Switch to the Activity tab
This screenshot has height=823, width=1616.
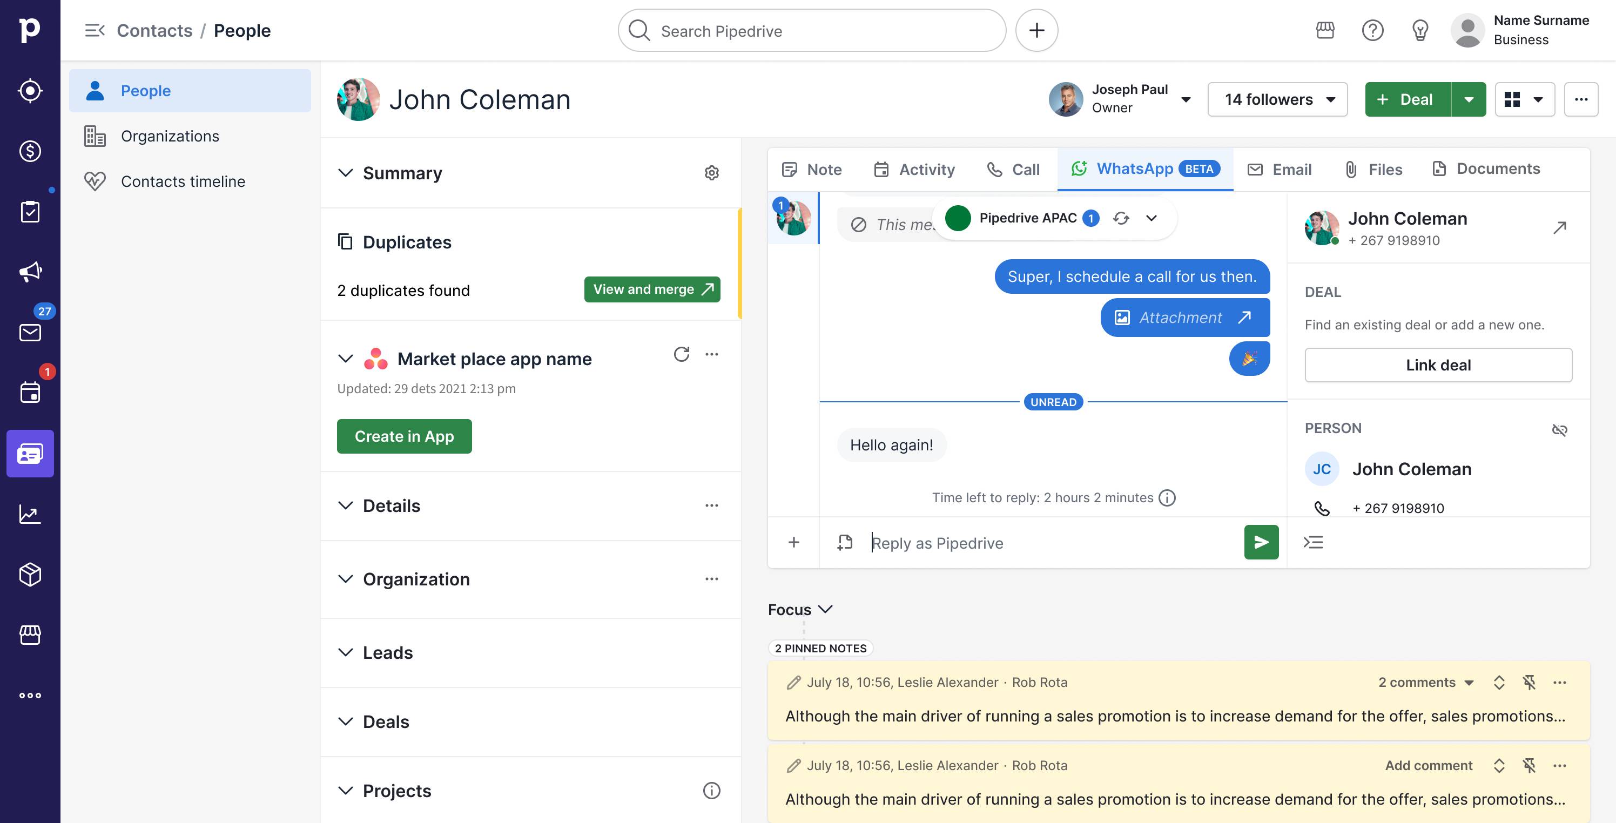914,170
